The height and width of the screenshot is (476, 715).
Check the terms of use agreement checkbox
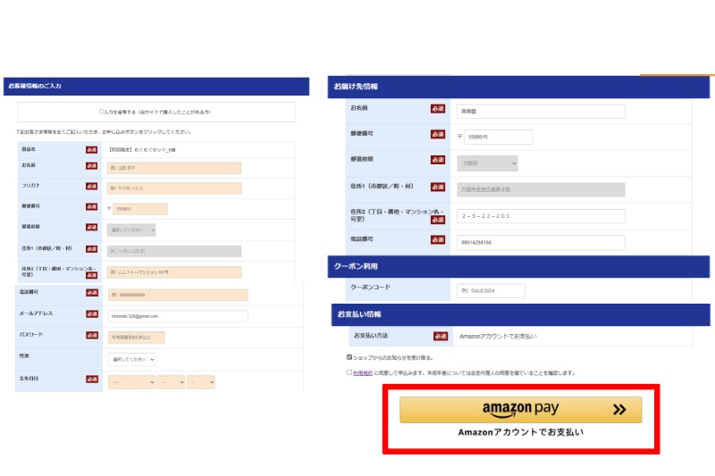coord(349,372)
